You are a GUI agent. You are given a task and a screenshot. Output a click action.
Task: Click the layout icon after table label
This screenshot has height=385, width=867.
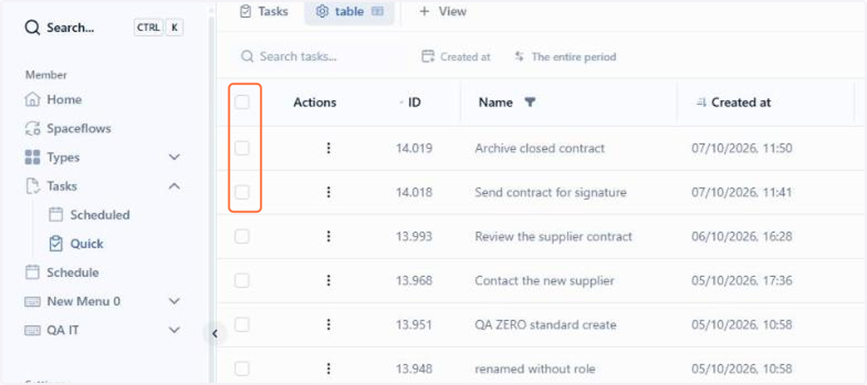pos(377,12)
